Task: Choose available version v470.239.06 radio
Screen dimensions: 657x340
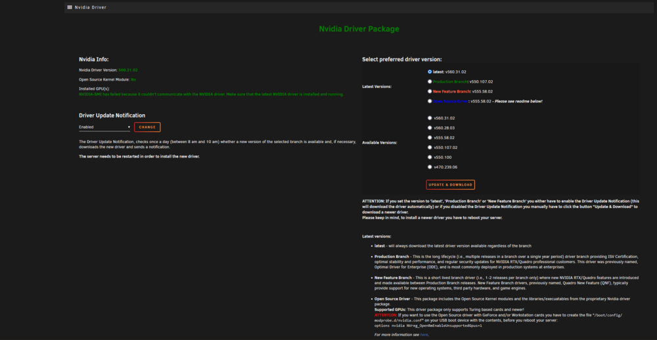Action: 430,167
